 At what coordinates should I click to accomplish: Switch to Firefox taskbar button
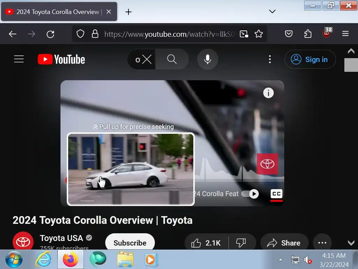[71, 260]
